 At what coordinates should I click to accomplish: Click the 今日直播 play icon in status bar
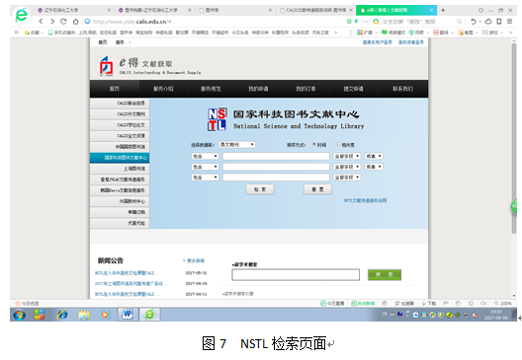[x=332, y=303]
